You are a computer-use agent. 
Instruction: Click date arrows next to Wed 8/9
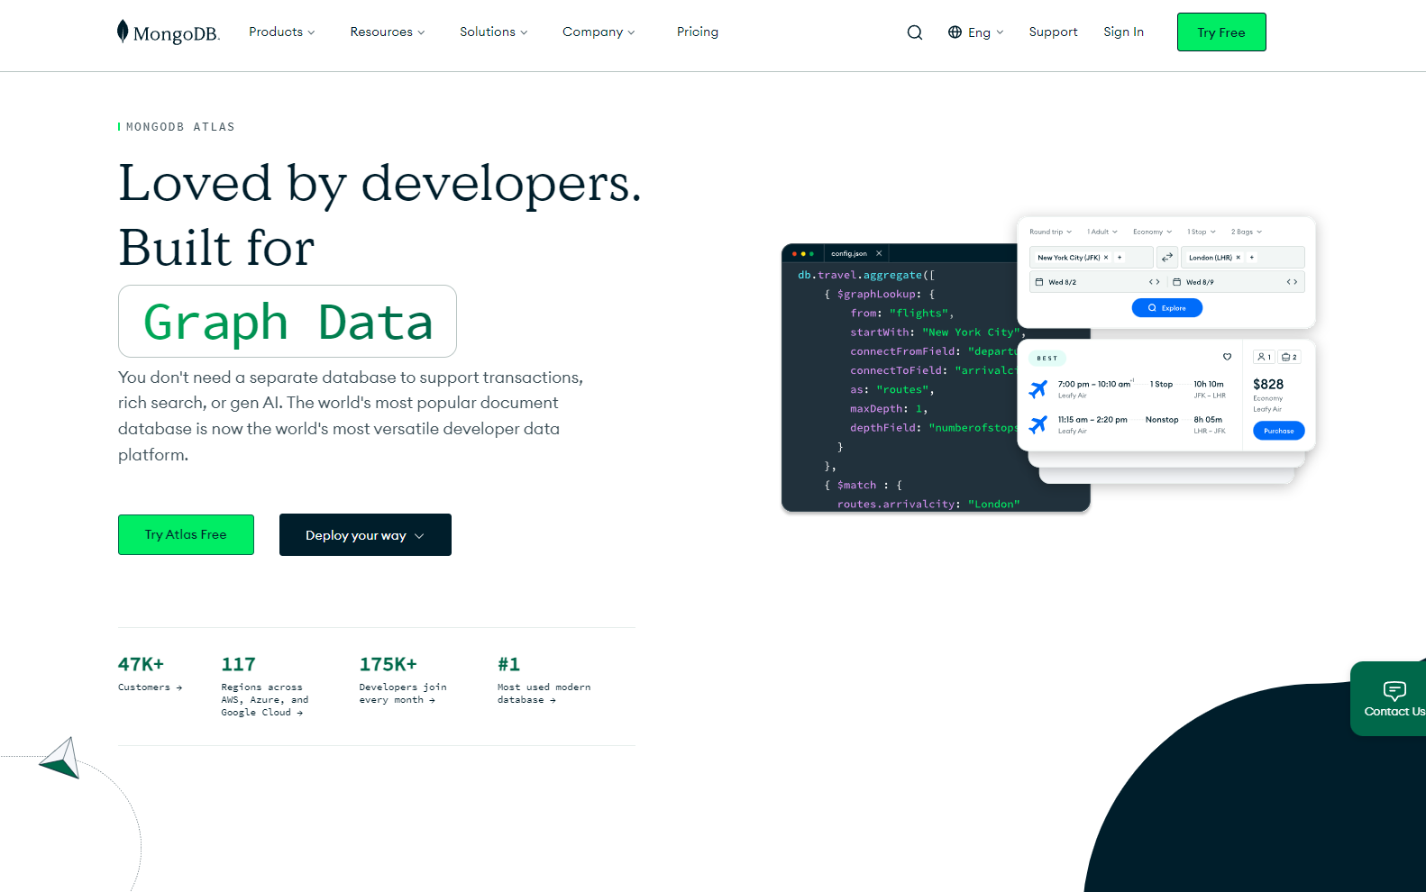click(x=1292, y=282)
